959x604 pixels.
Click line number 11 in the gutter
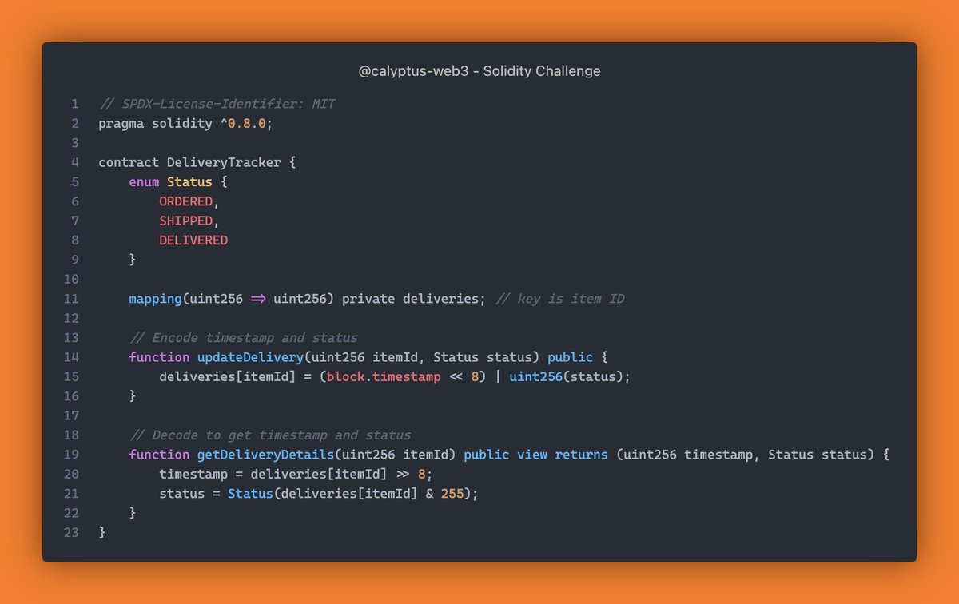[70, 299]
